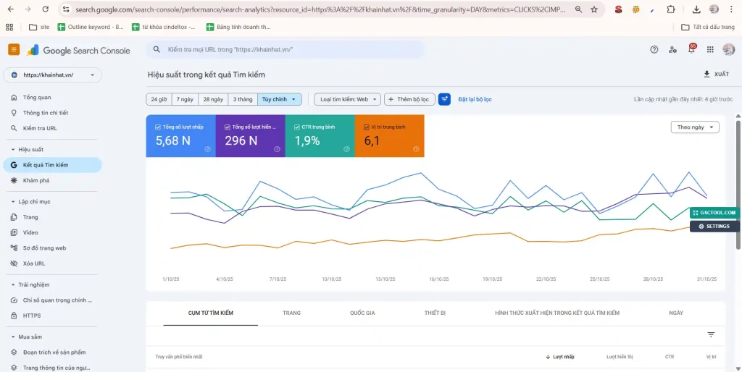Sort by Lượt nhấp column header
The height and width of the screenshot is (372, 742).
pyautogui.click(x=560, y=357)
